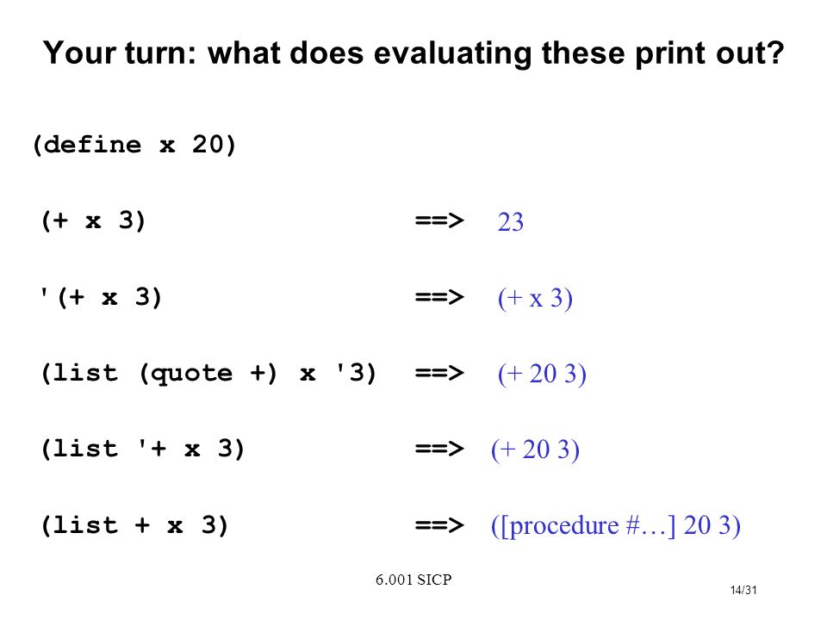Select the (define x 20) code line
827x620 pixels.
click(134, 145)
